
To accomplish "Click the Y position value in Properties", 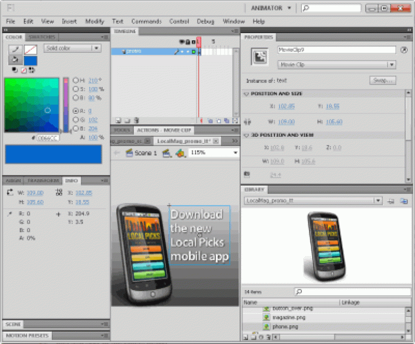I will 332,106.
